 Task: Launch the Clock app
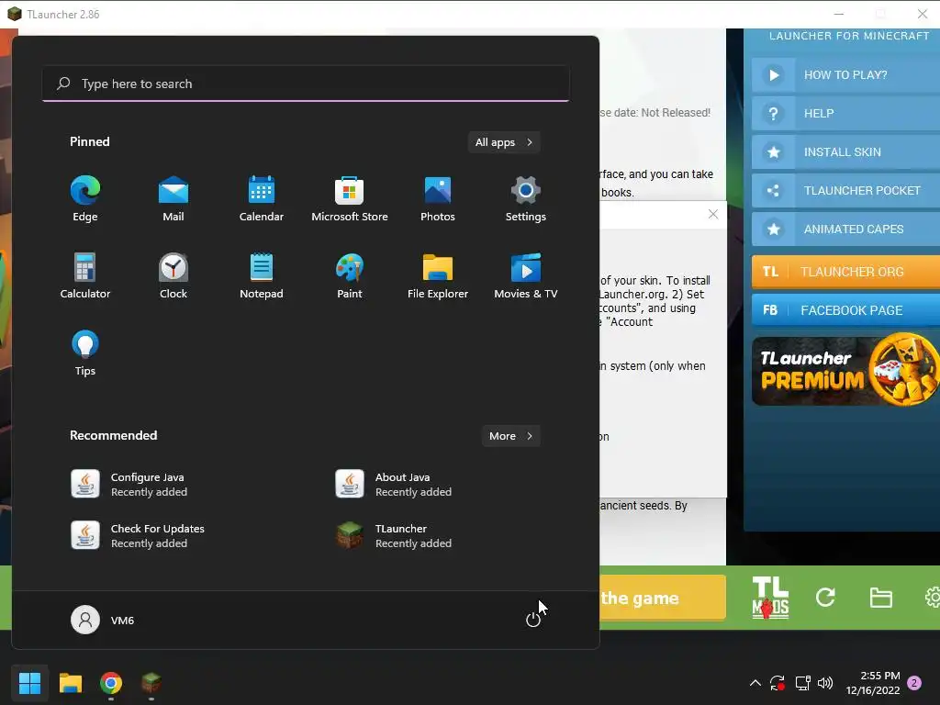(x=173, y=275)
